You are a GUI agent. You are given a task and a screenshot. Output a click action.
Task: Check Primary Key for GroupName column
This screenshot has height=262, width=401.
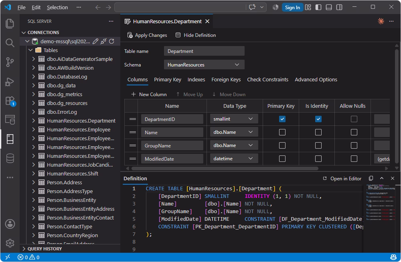pos(282,145)
